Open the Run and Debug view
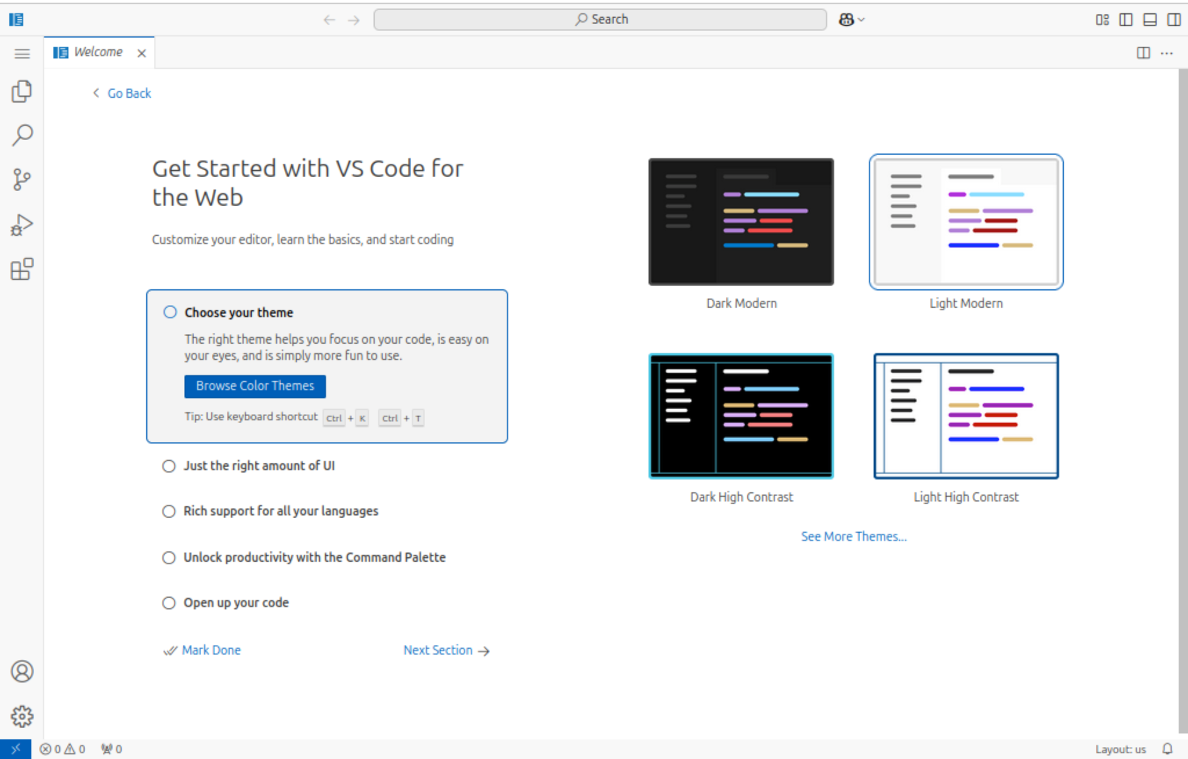 coord(22,224)
